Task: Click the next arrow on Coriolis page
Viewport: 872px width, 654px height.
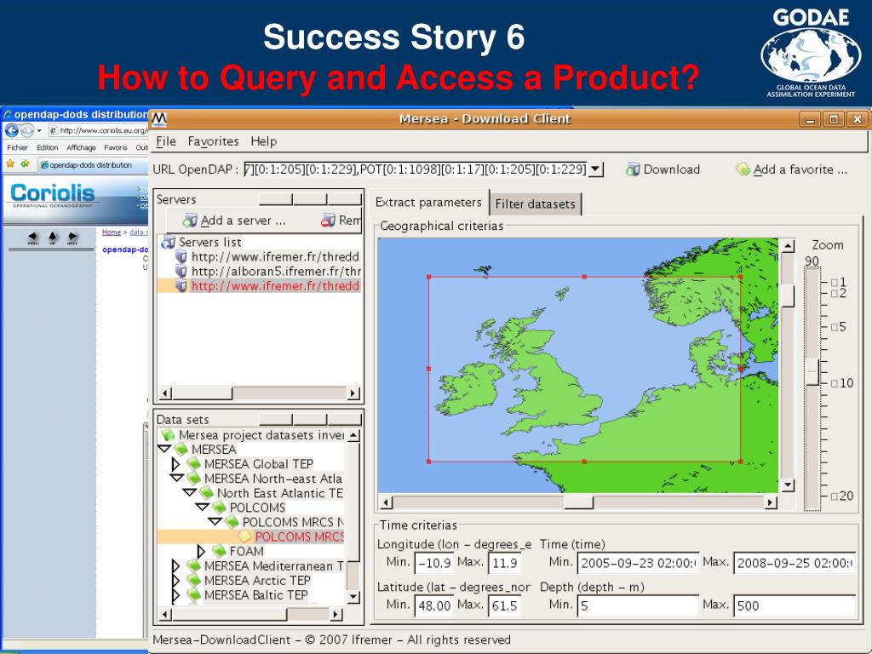Action: [x=72, y=238]
